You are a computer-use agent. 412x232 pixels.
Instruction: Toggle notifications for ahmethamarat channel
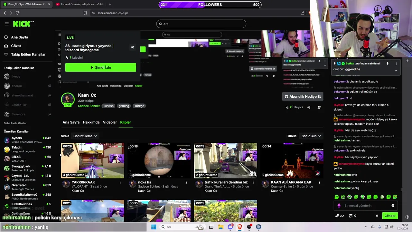49,95
